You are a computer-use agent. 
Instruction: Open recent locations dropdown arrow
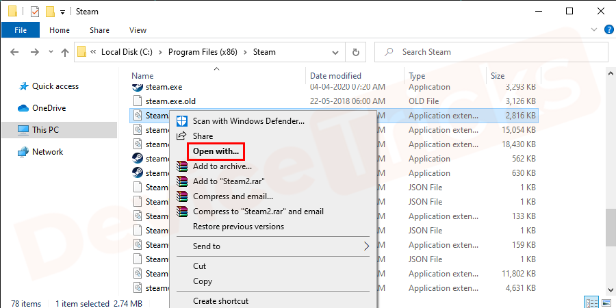[x=51, y=52]
